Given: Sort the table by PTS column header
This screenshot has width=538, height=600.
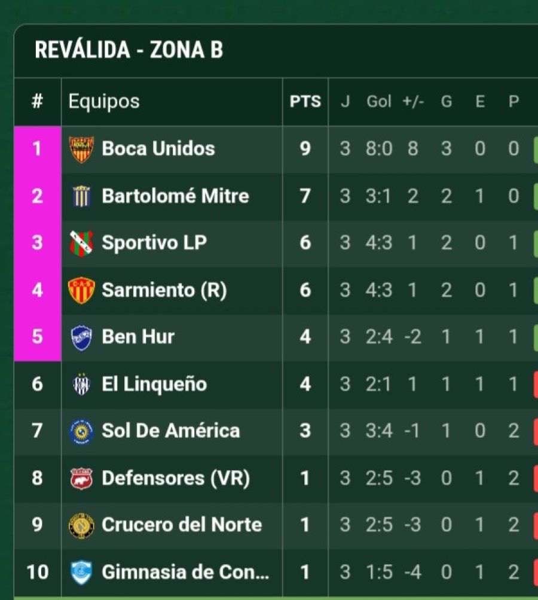Looking at the screenshot, I should 305,102.
